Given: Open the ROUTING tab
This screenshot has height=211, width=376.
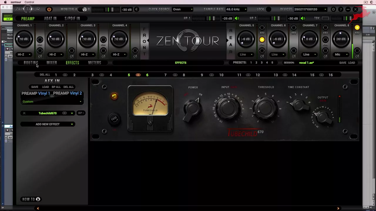Looking at the screenshot, I should pyautogui.click(x=31, y=63).
